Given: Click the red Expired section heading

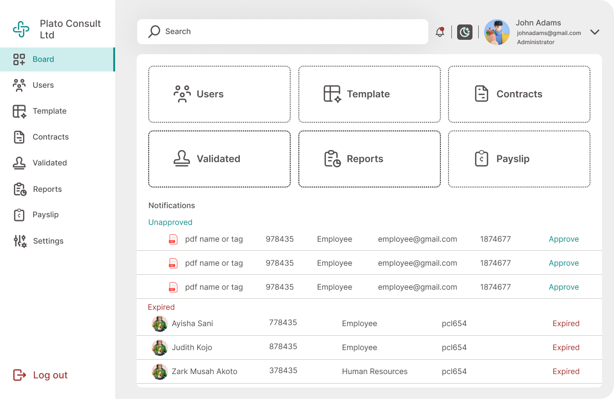Looking at the screenshot, I should pyautogui.click(x=161, y=307).
